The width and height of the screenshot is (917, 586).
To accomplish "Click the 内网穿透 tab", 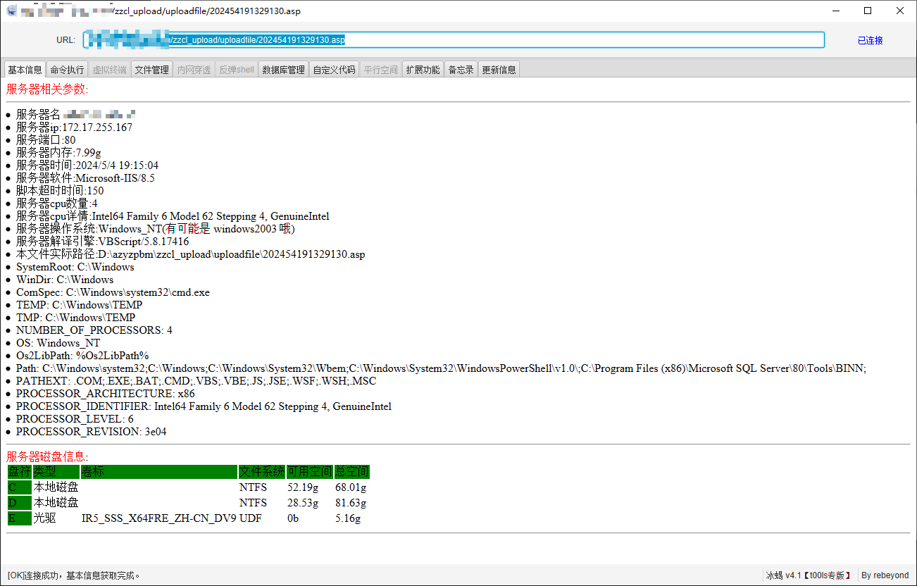I will tap(194, 70).
